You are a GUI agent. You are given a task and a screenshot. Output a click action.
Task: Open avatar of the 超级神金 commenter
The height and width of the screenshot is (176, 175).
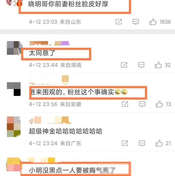(x=14, y=127)
